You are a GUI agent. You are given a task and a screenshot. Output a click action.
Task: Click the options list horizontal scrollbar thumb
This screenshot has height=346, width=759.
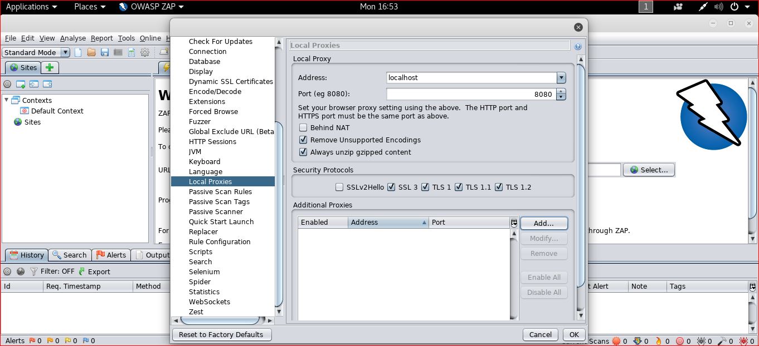point(220,320)
